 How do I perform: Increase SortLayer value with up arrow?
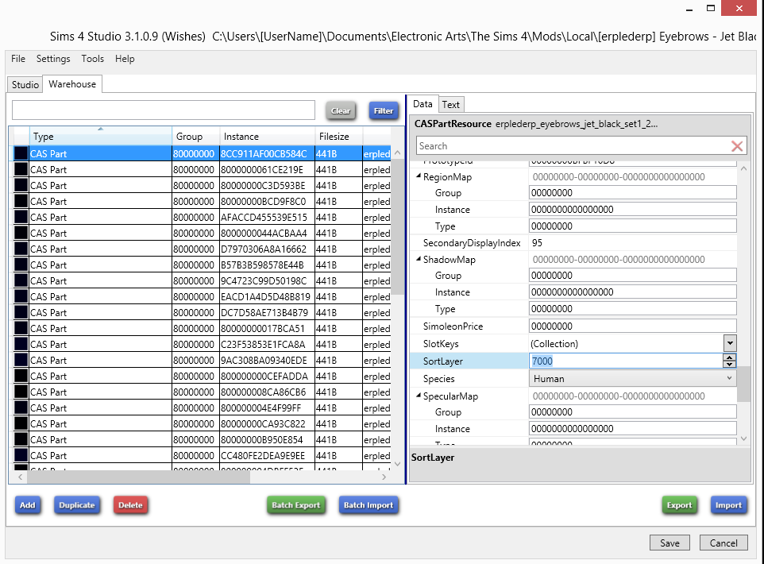coord(729,357)
